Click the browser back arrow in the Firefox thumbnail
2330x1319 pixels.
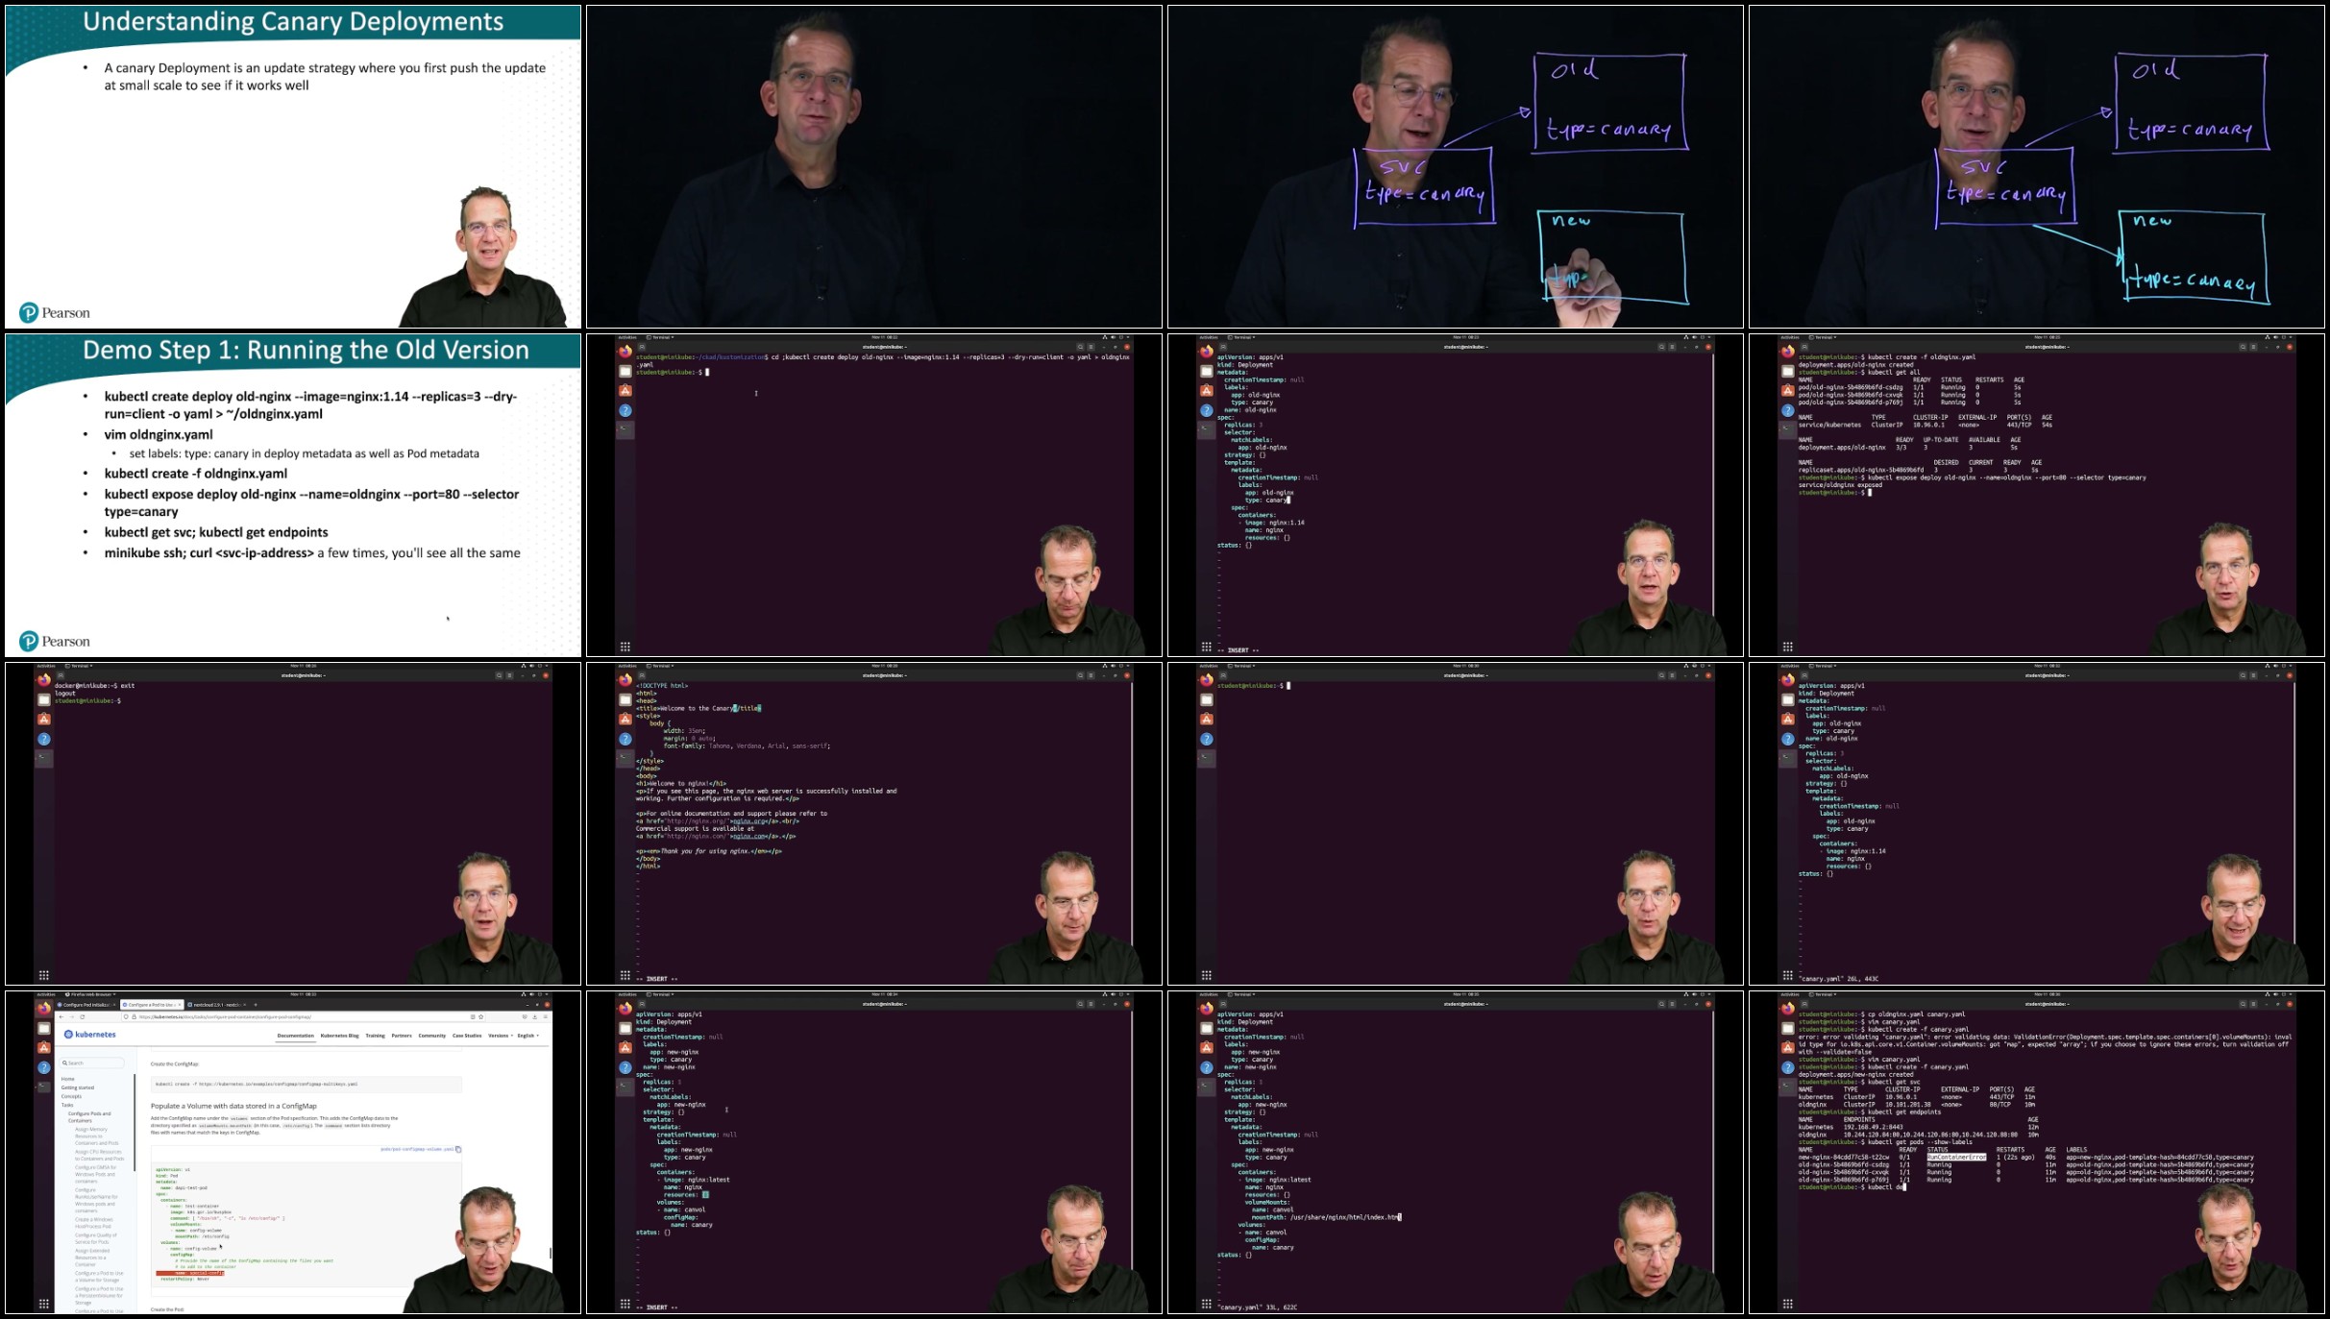61,1016
